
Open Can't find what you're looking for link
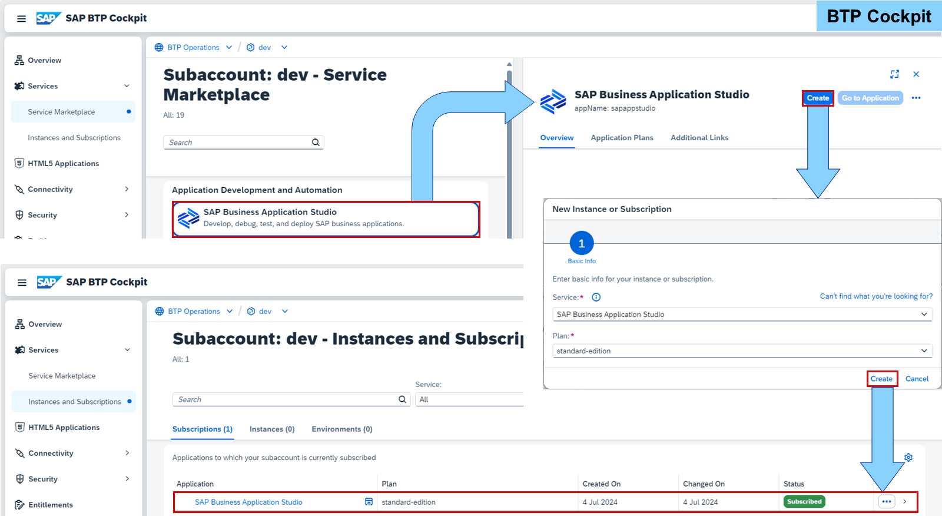876,296
